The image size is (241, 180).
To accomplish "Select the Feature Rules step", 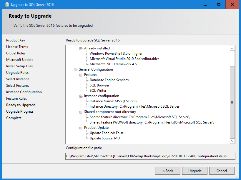I will point(16,99).
